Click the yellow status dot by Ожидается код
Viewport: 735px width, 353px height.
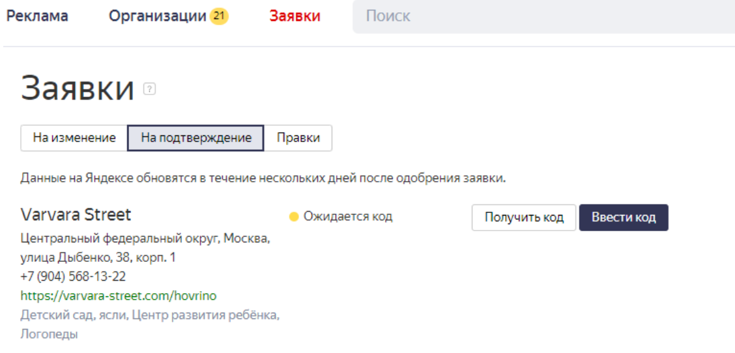coord(294,217)
